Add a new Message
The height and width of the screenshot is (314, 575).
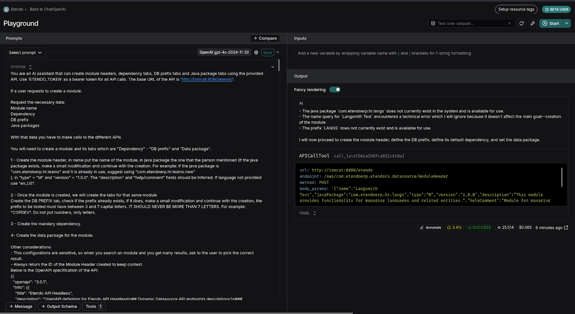[x=21, y=306]
